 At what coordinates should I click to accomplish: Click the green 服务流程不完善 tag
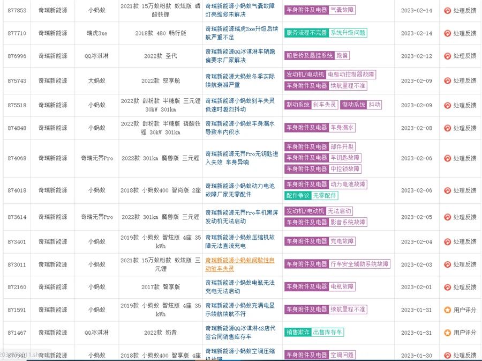306,33
